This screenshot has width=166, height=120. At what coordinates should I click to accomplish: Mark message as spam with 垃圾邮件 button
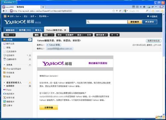(69, 35)
